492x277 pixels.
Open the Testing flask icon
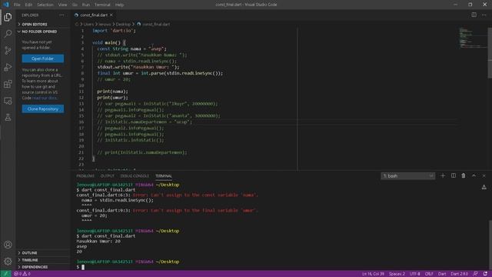[8, 118]
